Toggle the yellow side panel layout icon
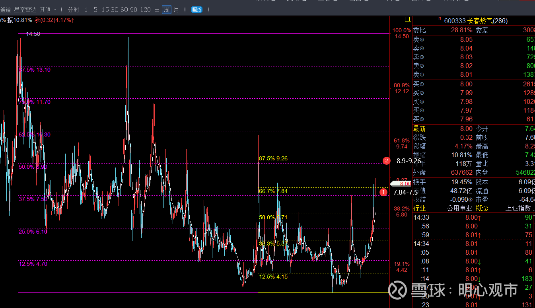The image size is (535, 308). pyautogui.click(x=407, y=19)
